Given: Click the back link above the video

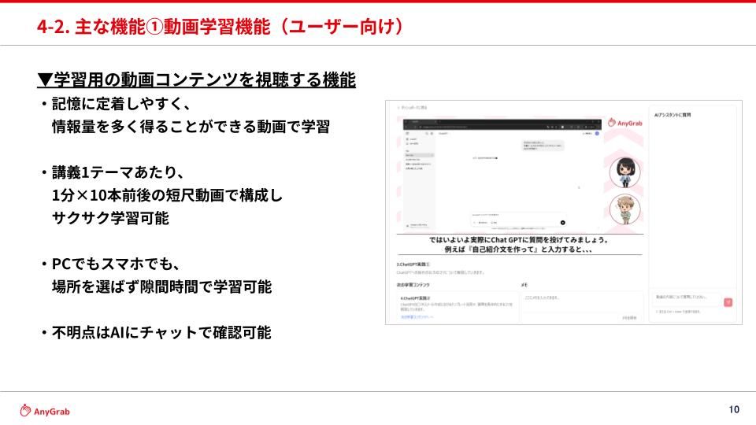Looking at the screenshot, I should point(412,108).
